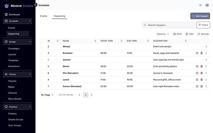
Task: Open the Columns dropdown
Action: pos(163,34)
